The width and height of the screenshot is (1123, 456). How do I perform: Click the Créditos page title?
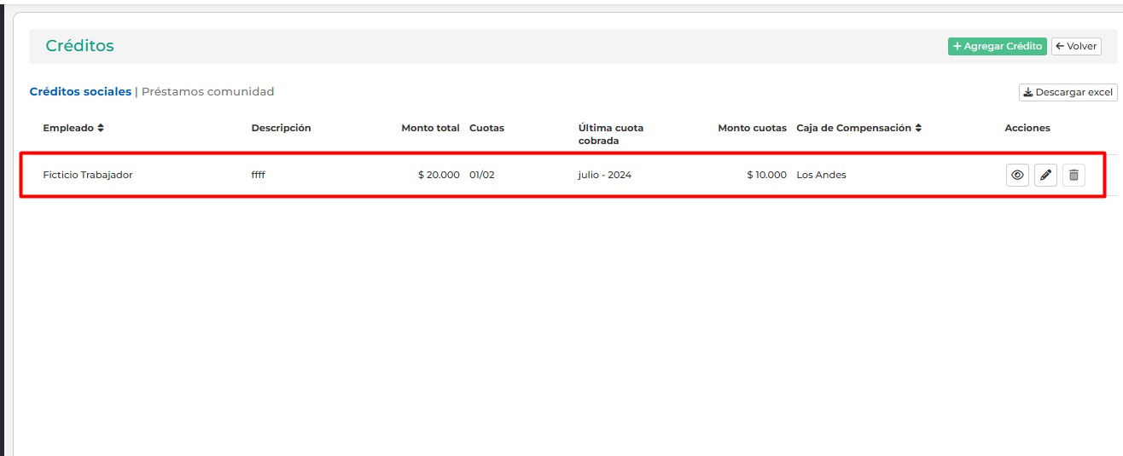pos(79,46)
